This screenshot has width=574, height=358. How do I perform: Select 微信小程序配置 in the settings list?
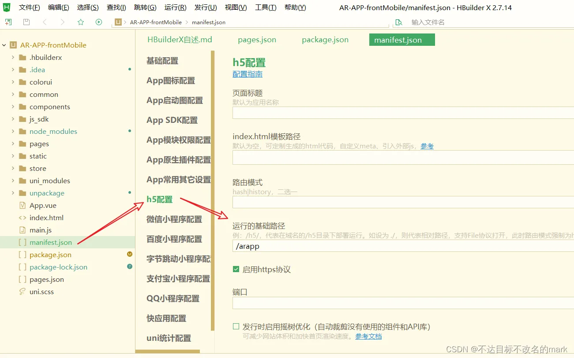(x=174, y=219)
